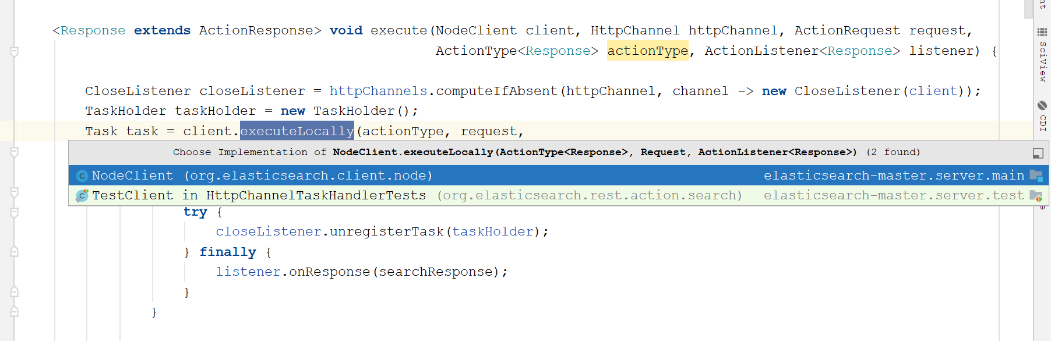Collapse the finally block fold marker
The width and height of the screenshot is (1051, 341).
point(15,252)
